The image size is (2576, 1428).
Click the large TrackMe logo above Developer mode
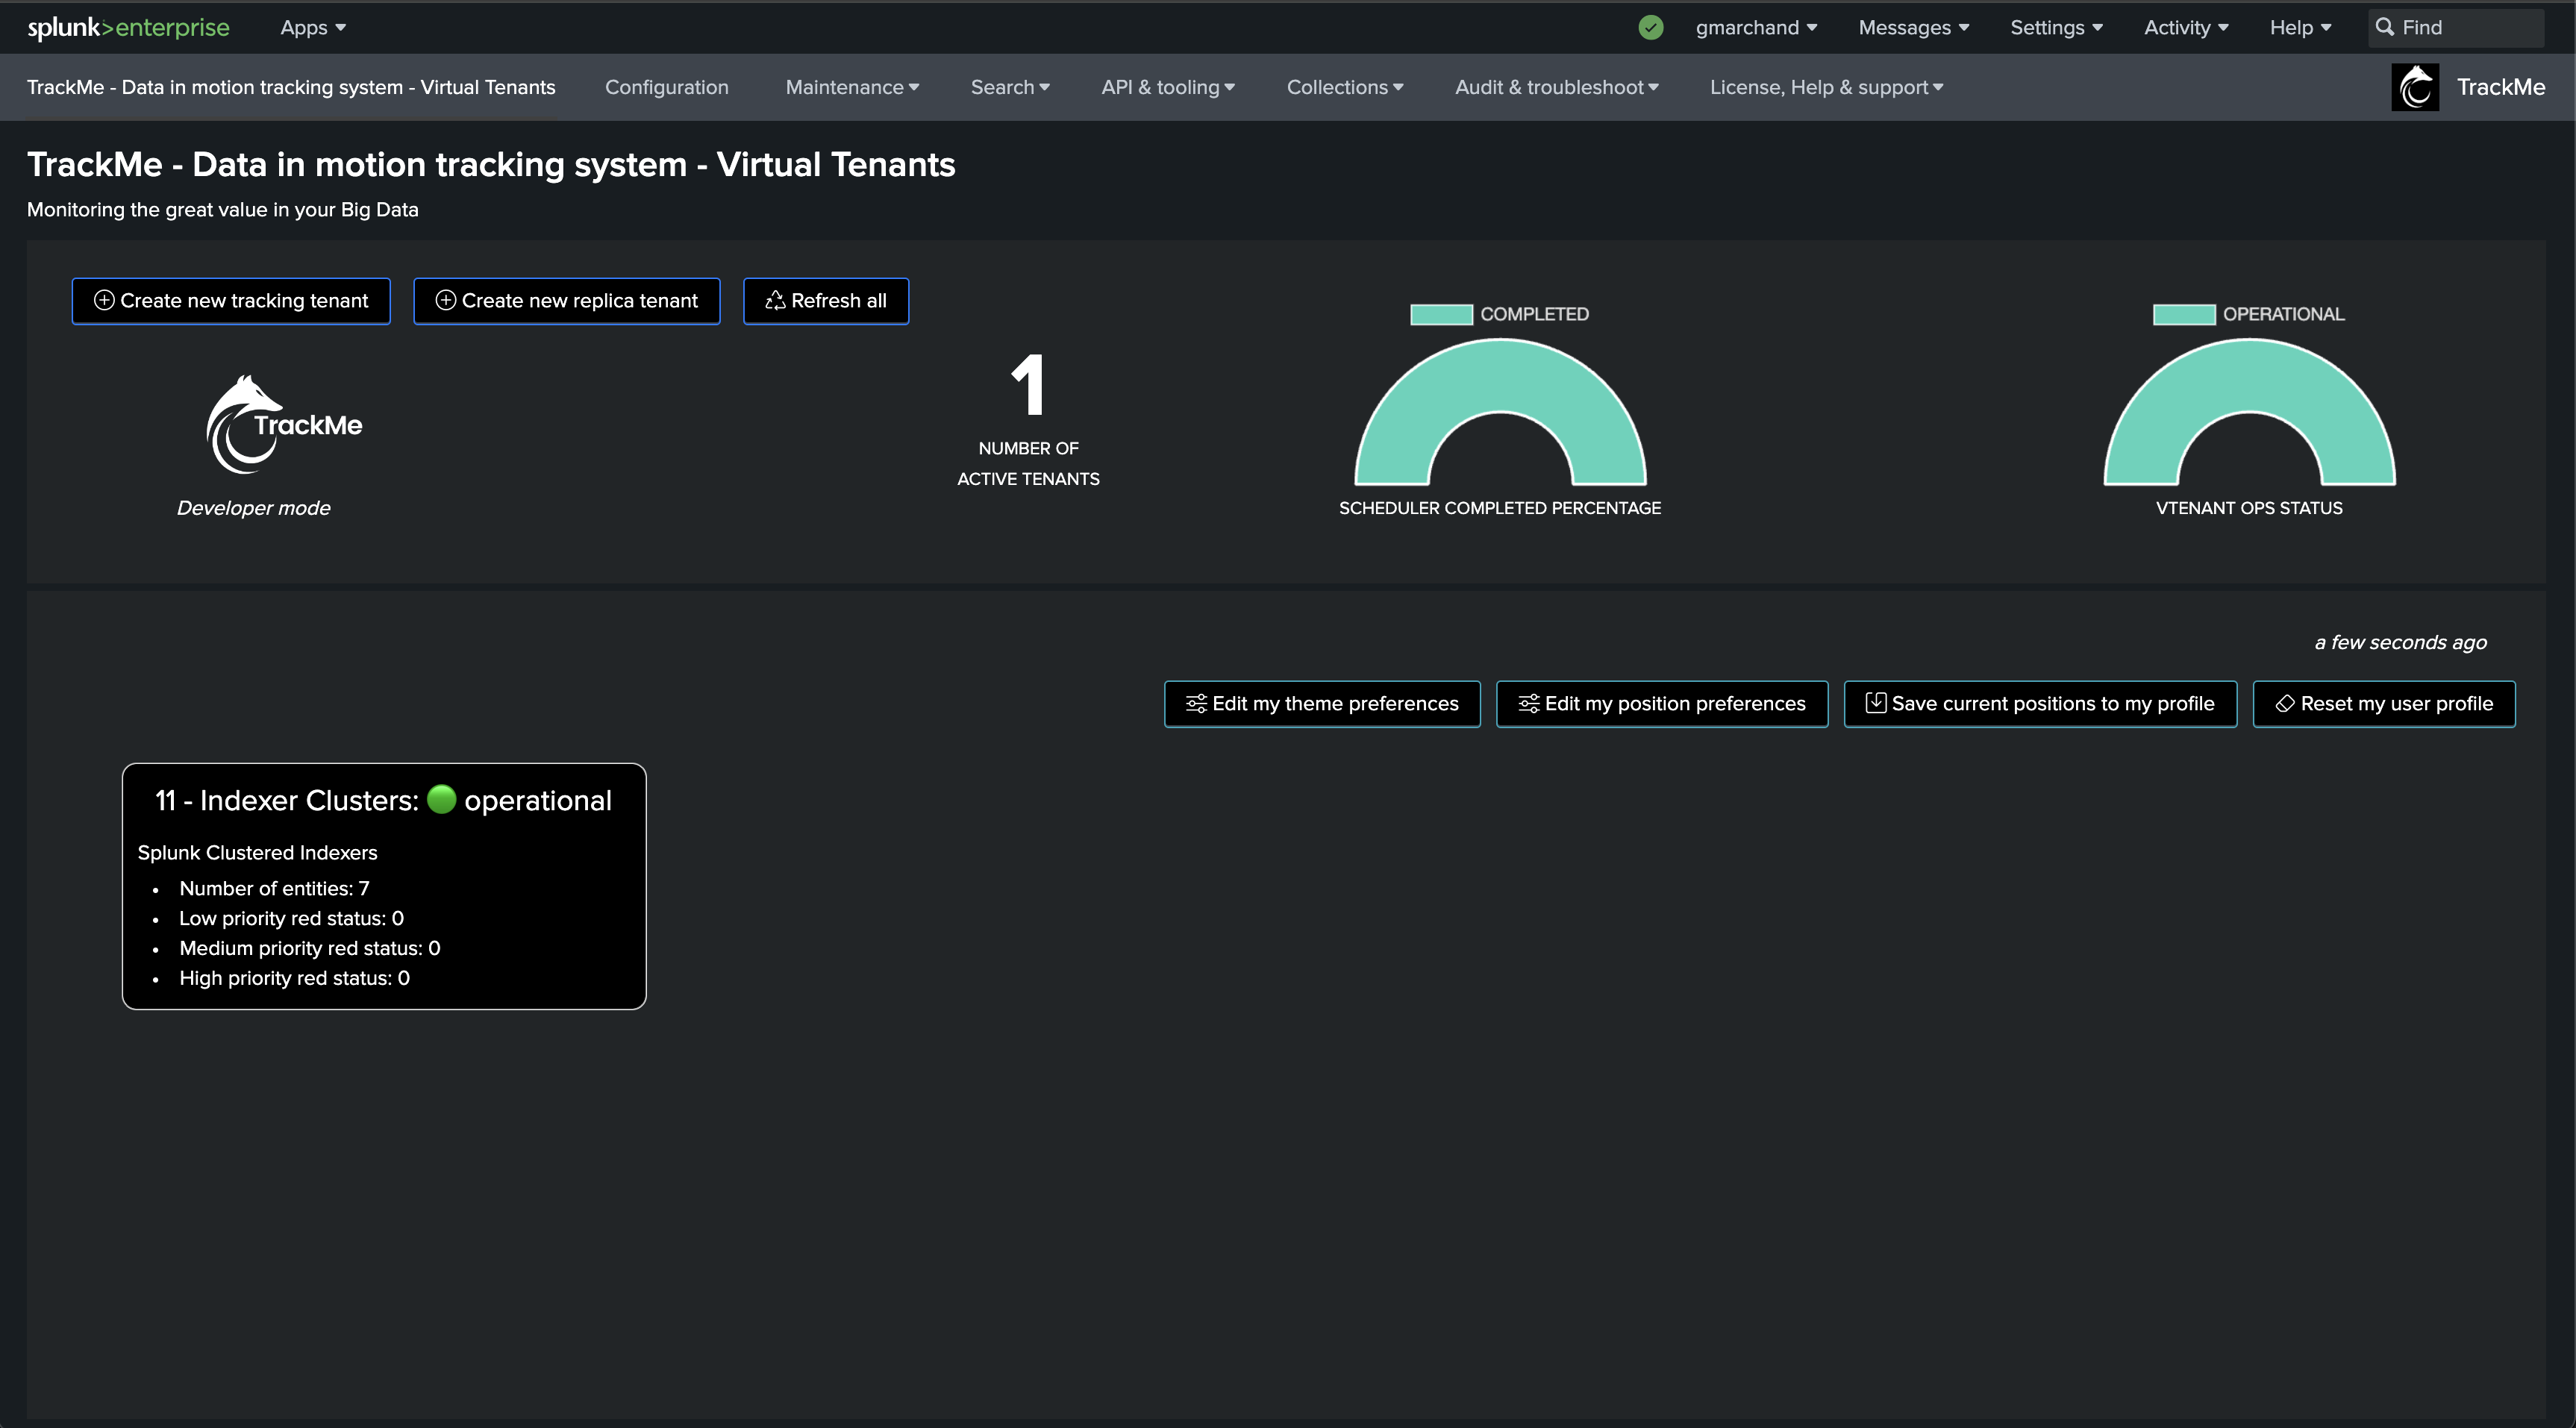coord(284,424)
